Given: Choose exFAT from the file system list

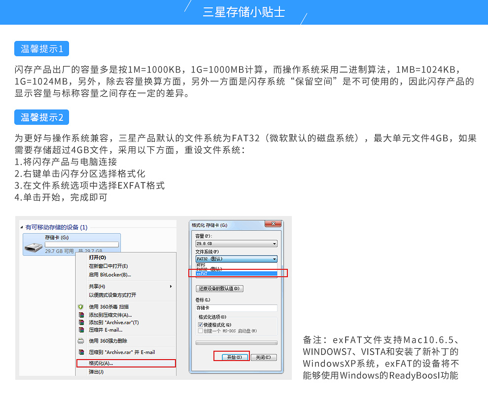Looking at the screenshot, I should pyautogui.click(x=237, y=273).
